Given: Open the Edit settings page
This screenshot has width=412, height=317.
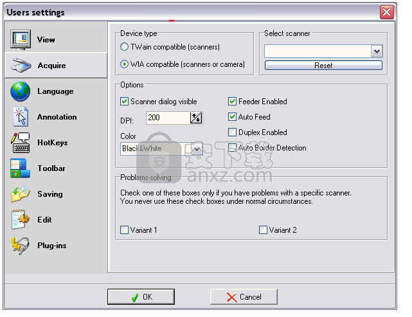Looking at the screenshot, I should coord(56,219).
